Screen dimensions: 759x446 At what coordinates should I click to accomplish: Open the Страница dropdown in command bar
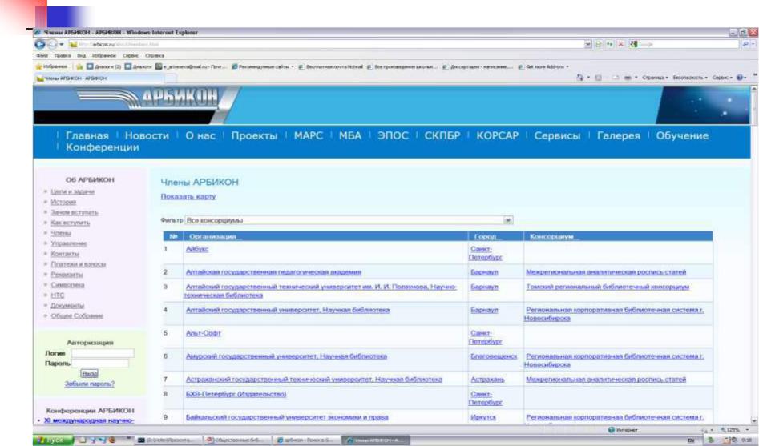[655, 78]
